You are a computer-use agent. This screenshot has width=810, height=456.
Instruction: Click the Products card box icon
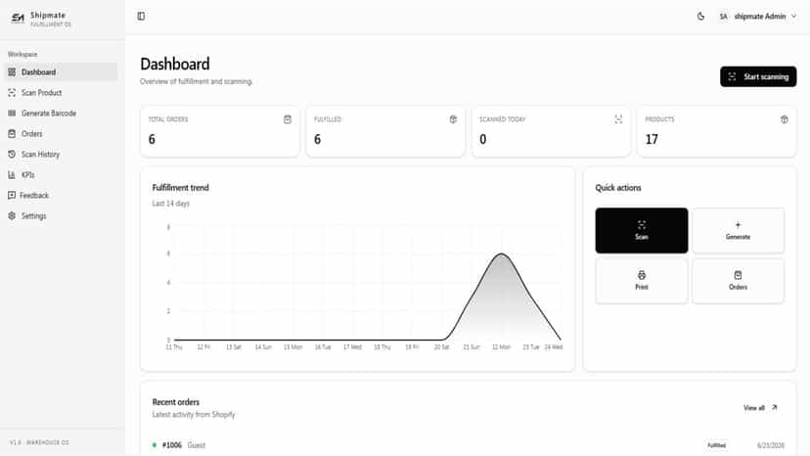(x=785, y=119)
